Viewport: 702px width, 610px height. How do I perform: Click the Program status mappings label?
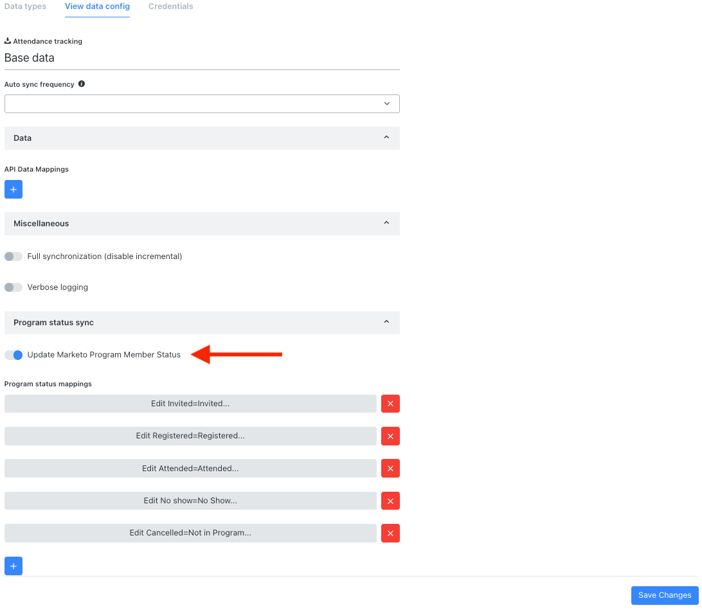coord(48,384)
